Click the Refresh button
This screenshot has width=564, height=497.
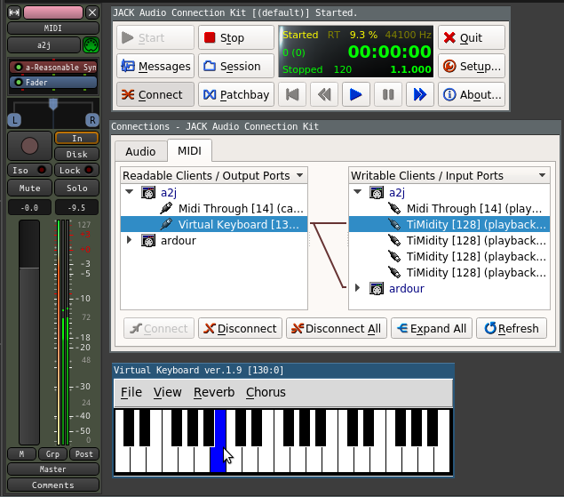coord(512,328)
